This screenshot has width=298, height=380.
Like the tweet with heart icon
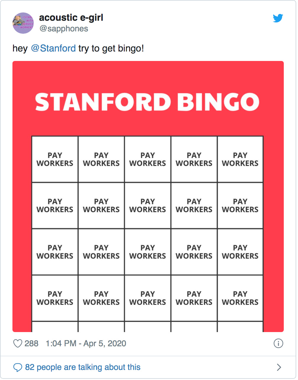tap(18, 344)
